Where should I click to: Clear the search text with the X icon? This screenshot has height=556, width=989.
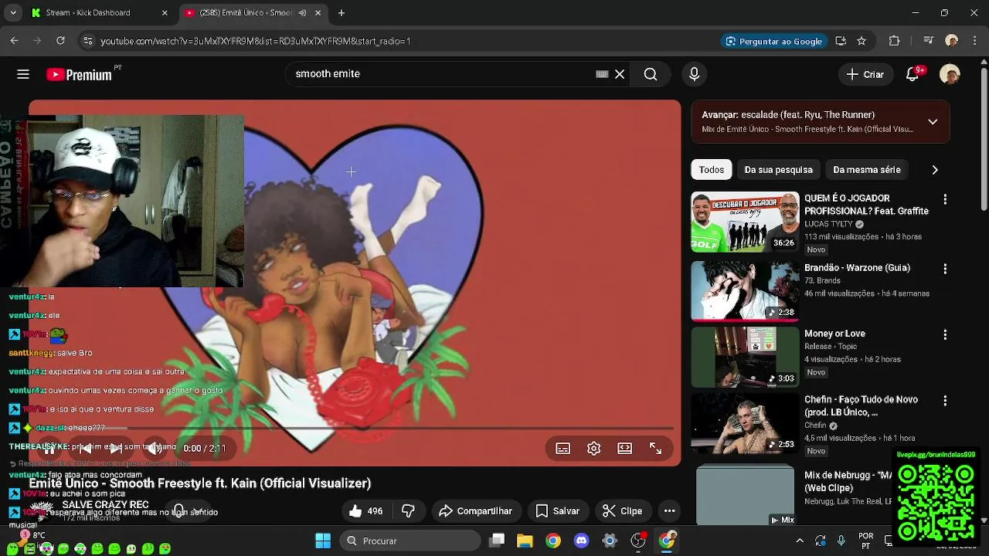tap(620, 74)
